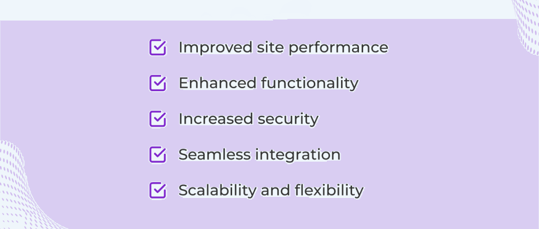Click the dotted wave decoration at bottom-left corner
This screenshot has height=229, width=539.
coord(21,189)
